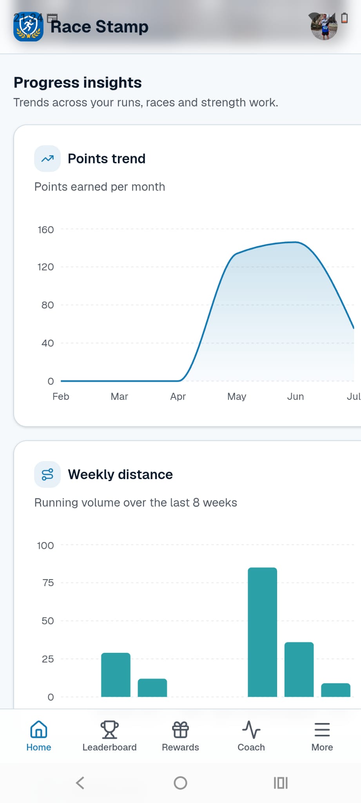Open Android recent apps button

click(x=281, y=783)
